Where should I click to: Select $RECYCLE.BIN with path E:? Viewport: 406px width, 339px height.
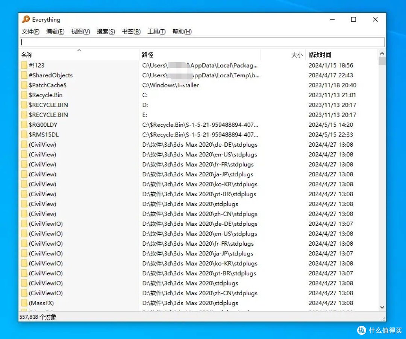pos(48,115)
